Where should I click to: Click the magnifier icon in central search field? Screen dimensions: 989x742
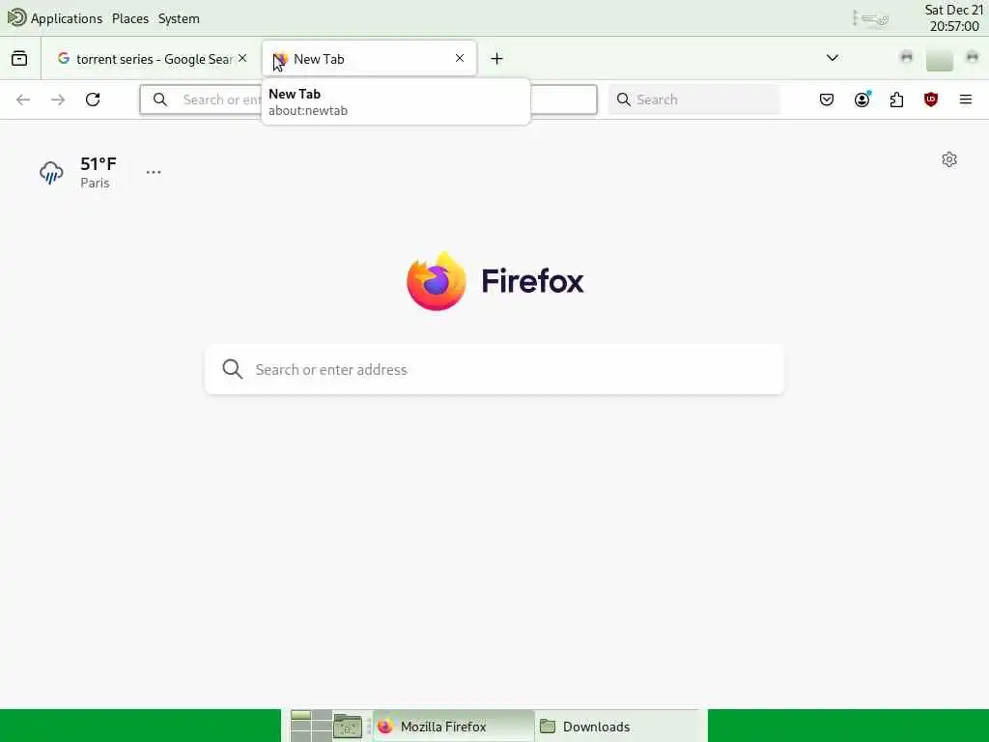coord(233,369)
